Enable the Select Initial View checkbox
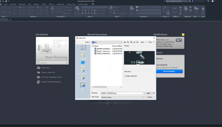 point(126,76)
